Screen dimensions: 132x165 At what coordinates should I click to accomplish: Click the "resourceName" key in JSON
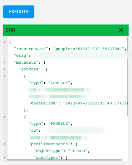pos(30,49)
